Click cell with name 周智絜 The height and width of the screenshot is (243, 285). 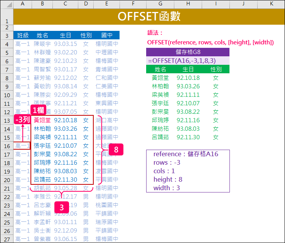point(42,69)
